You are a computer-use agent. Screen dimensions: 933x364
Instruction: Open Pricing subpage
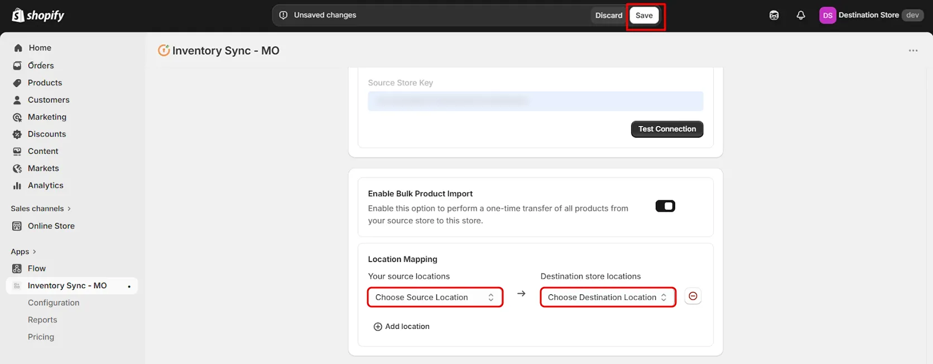coord(41,337)
